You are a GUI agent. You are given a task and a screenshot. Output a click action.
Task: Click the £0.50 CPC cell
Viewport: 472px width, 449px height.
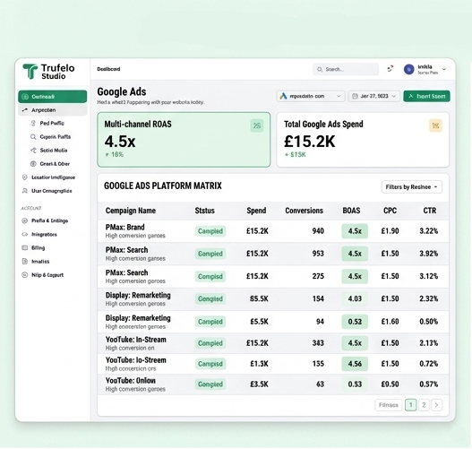pos(390,384)
